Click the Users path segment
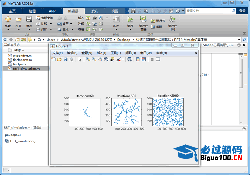 pyautogui.click(x=51, y=40)
